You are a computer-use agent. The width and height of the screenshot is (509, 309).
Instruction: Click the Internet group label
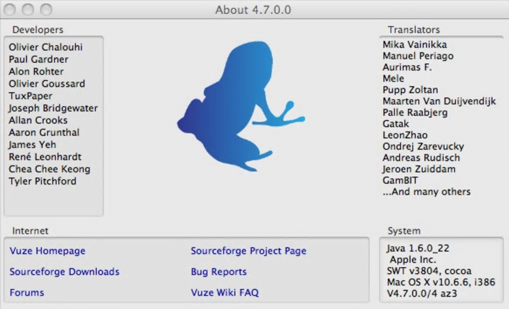coord(30,231)
